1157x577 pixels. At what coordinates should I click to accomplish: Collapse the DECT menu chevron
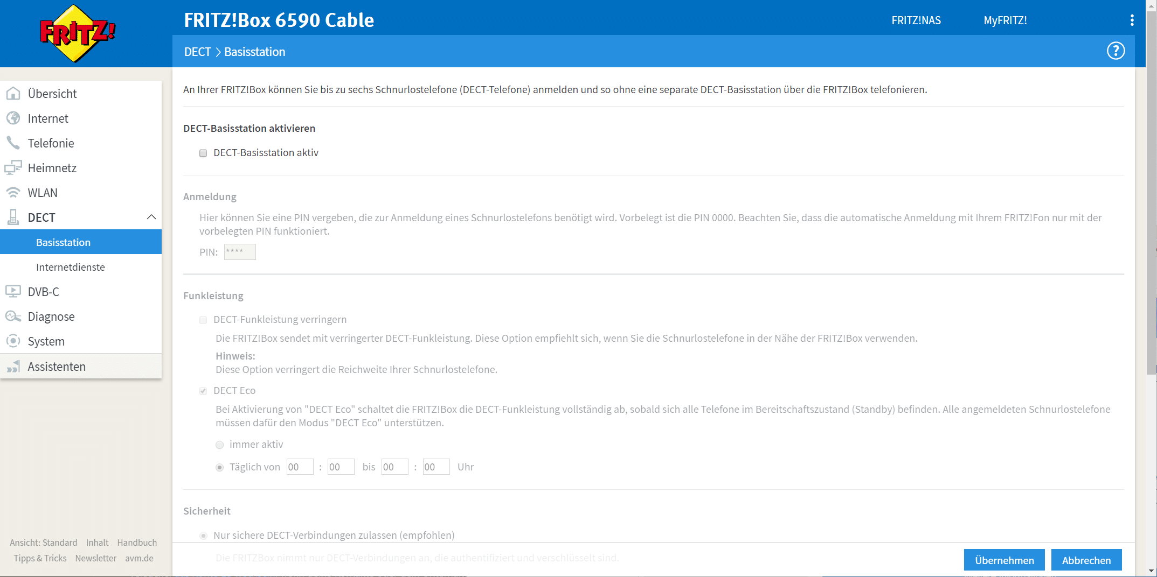(151, 217)
